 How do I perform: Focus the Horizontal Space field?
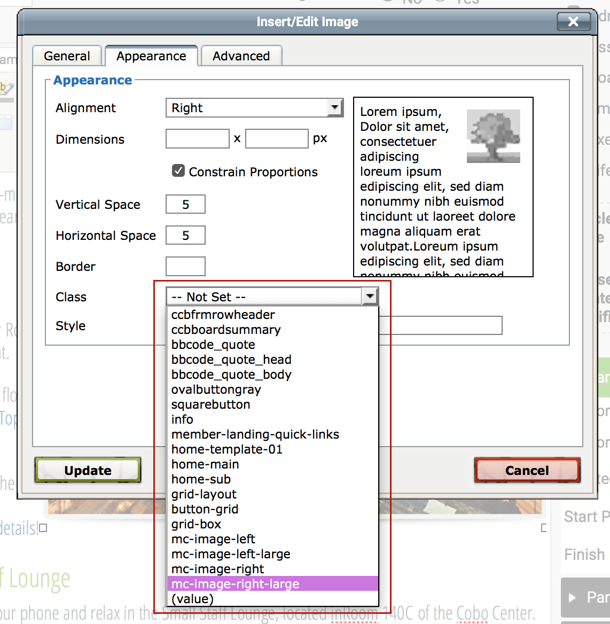(x=185, y=236)
